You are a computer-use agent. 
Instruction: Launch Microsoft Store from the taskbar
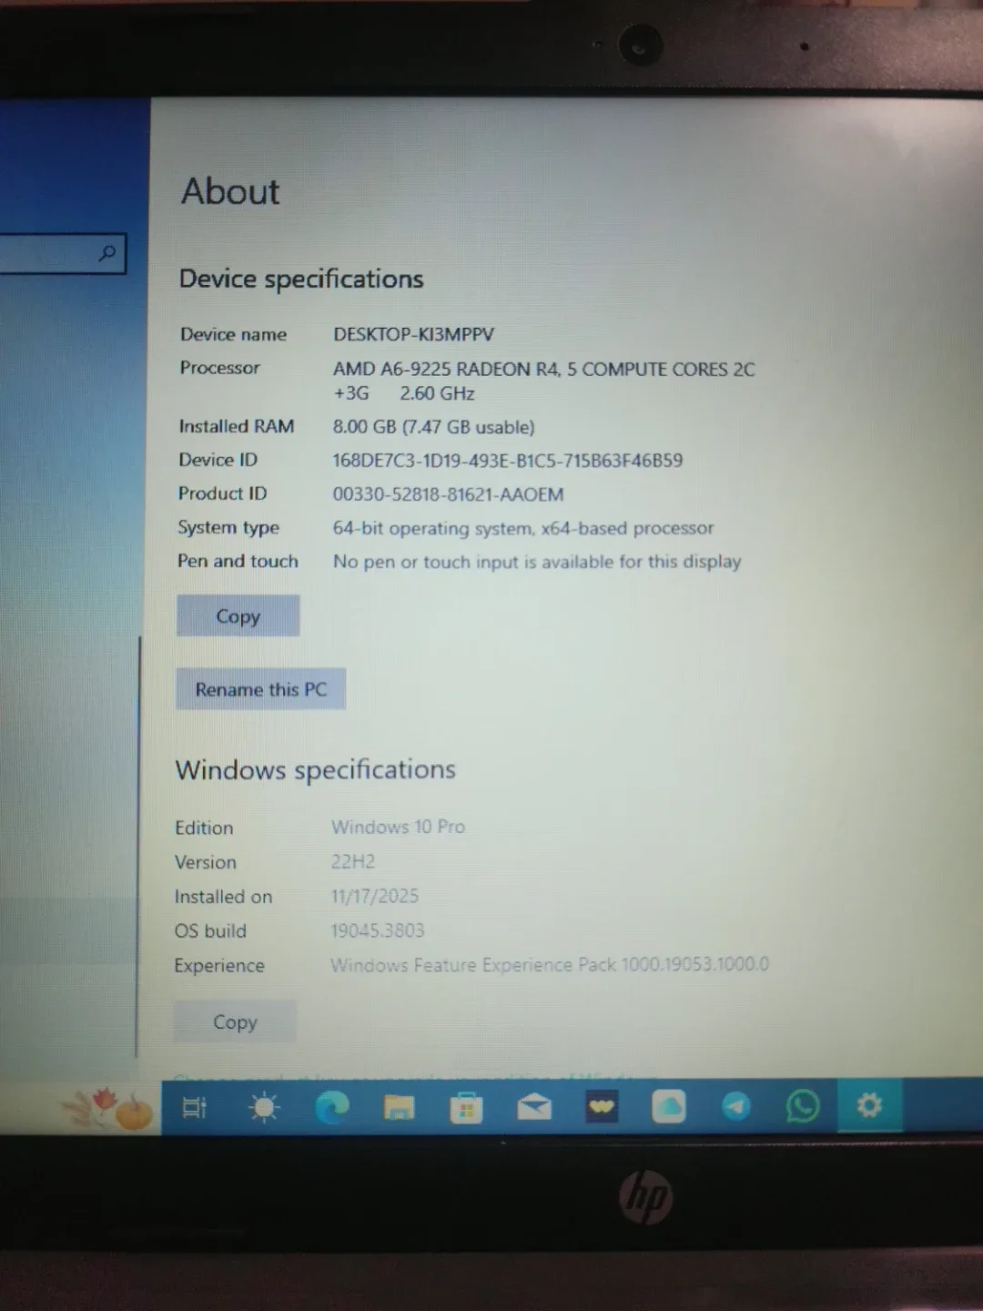click(465, 1106)
